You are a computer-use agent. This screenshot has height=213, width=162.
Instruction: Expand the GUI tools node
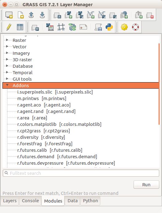pos(7,79)
